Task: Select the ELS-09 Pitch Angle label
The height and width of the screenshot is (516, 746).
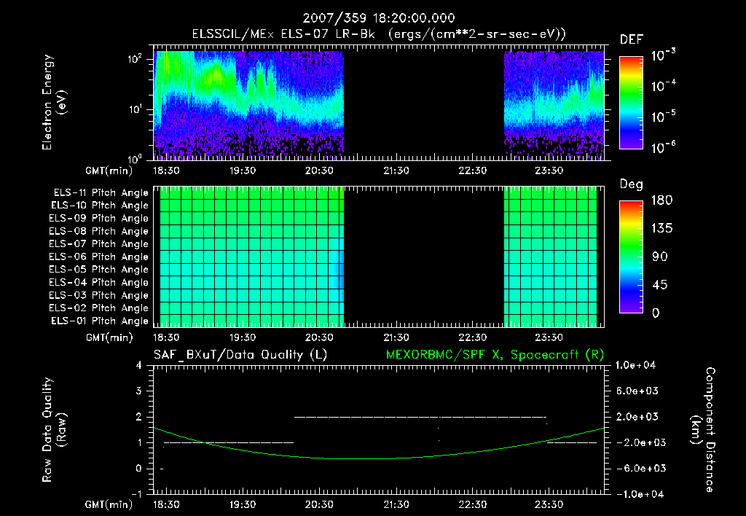Action: coord(99,219)
